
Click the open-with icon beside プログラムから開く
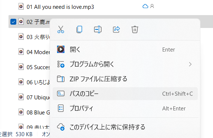[61, 64]
